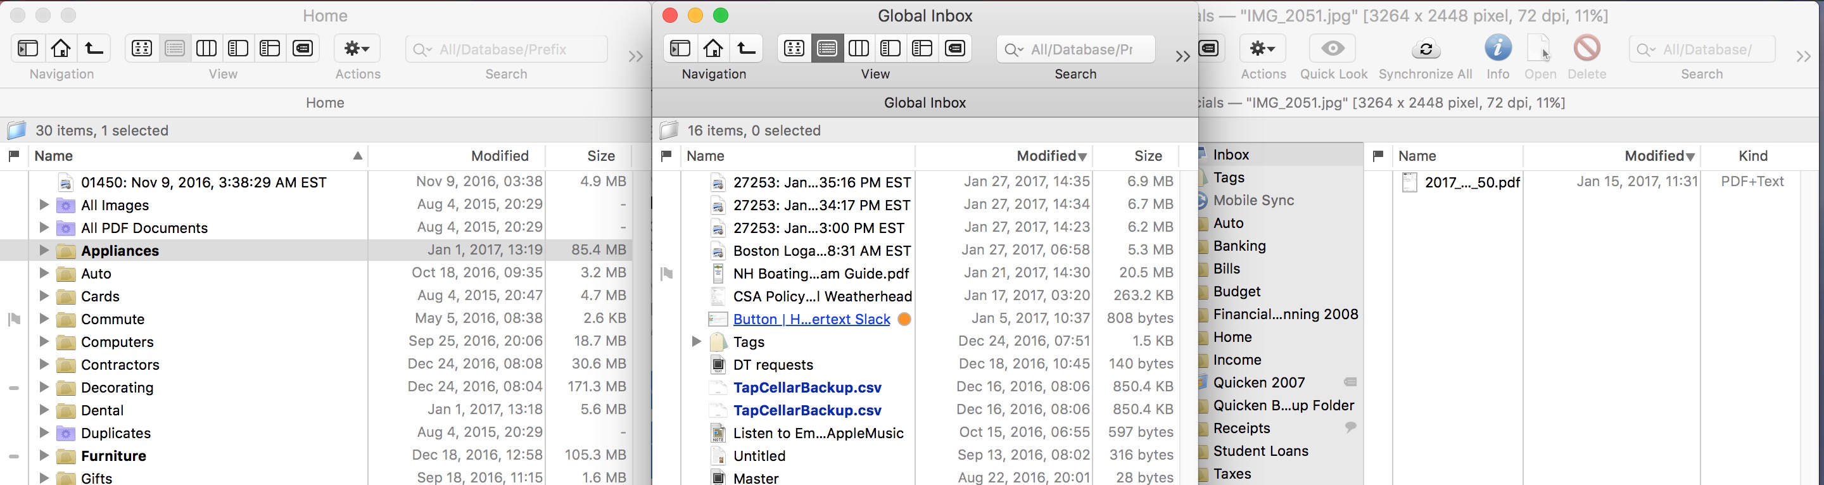Image resolution: width=1824 pixels, height=485 pixels.
Task: Toggle sidebar icon in Global Inbox toolbar
Action: (680, 48)
